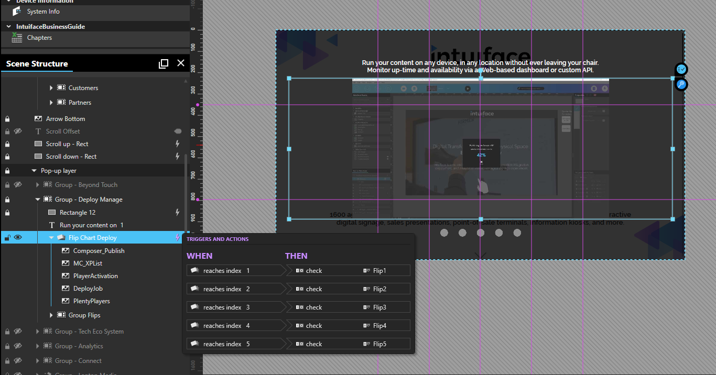The image size is (716, 375).
Task: Click the binding cloud icon on Scroll Offset
Action: pos(178,131)
